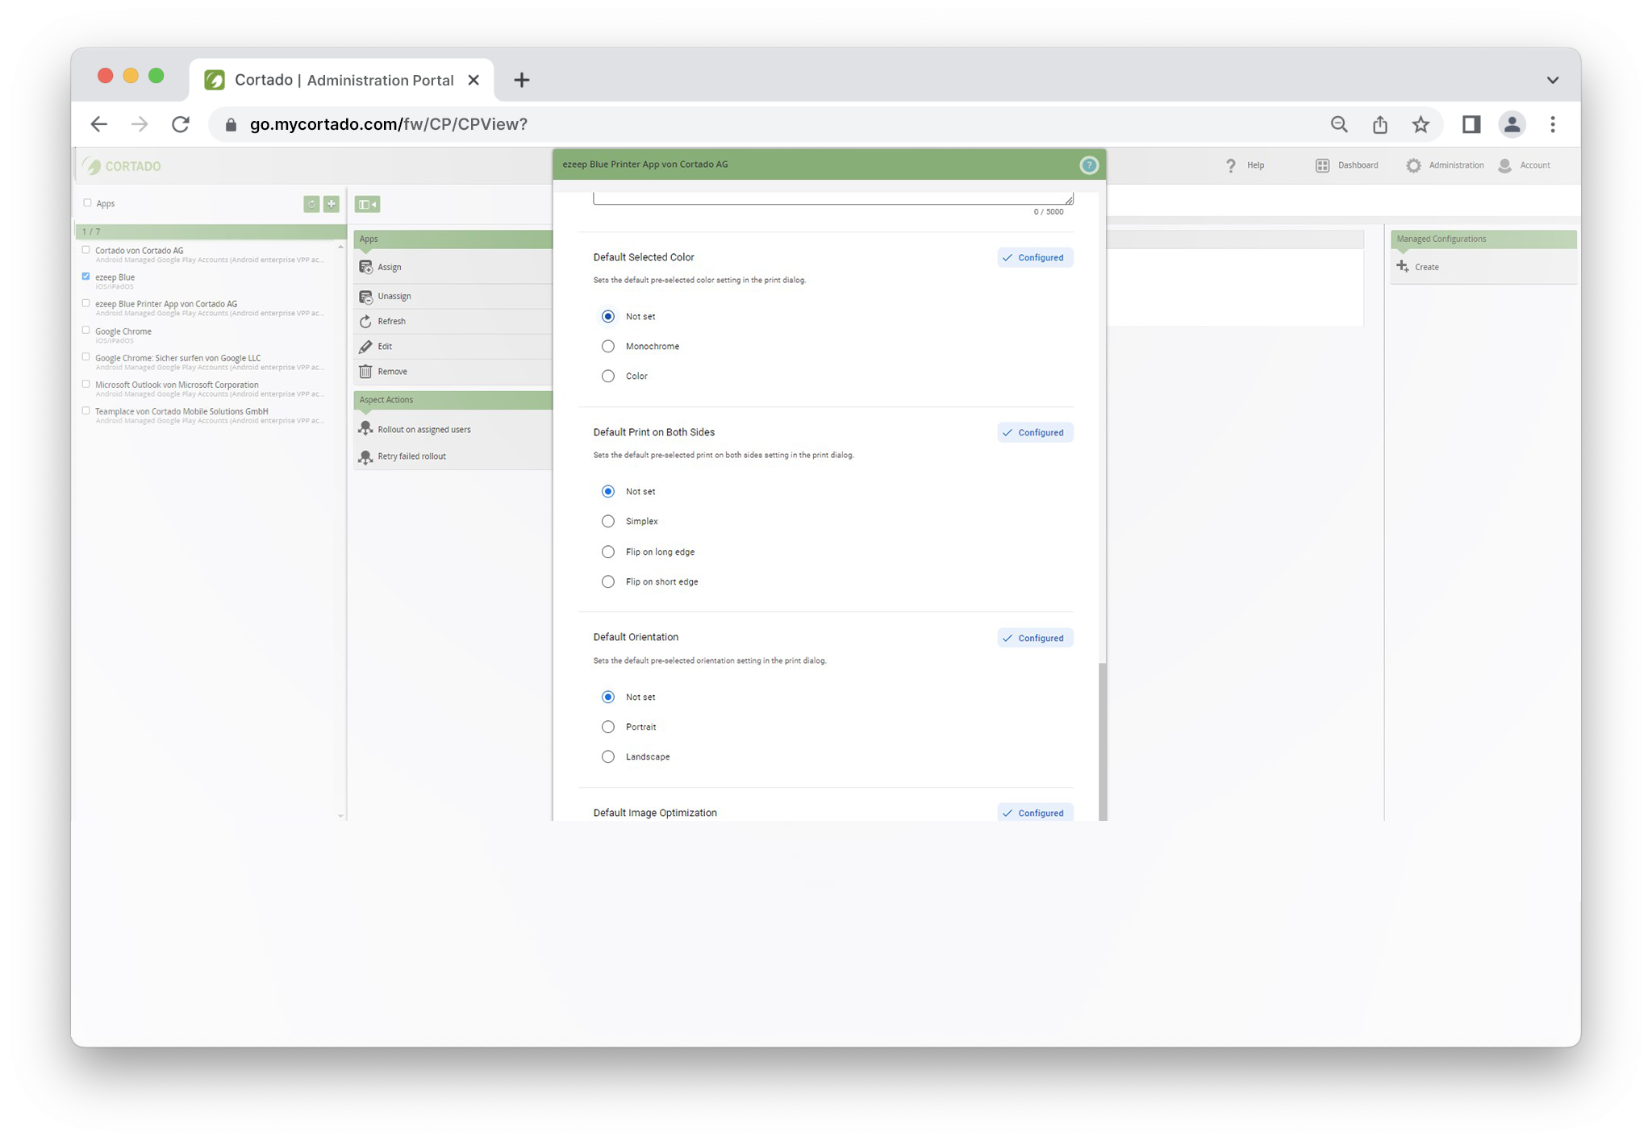Toggle the panel layout icon in the middle column
Image resolution: width=1652 pixels, height=1141 pixels.
pos(367,204)
